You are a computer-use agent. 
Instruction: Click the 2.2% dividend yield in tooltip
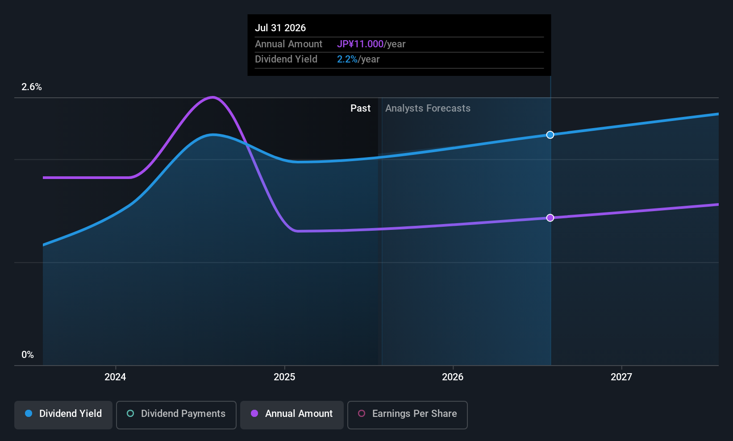(347, 59)
